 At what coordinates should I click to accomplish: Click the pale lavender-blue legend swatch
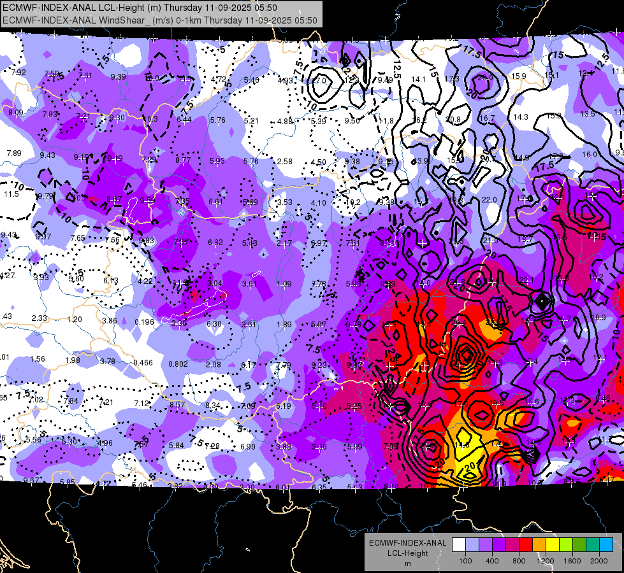click(472, 545)
